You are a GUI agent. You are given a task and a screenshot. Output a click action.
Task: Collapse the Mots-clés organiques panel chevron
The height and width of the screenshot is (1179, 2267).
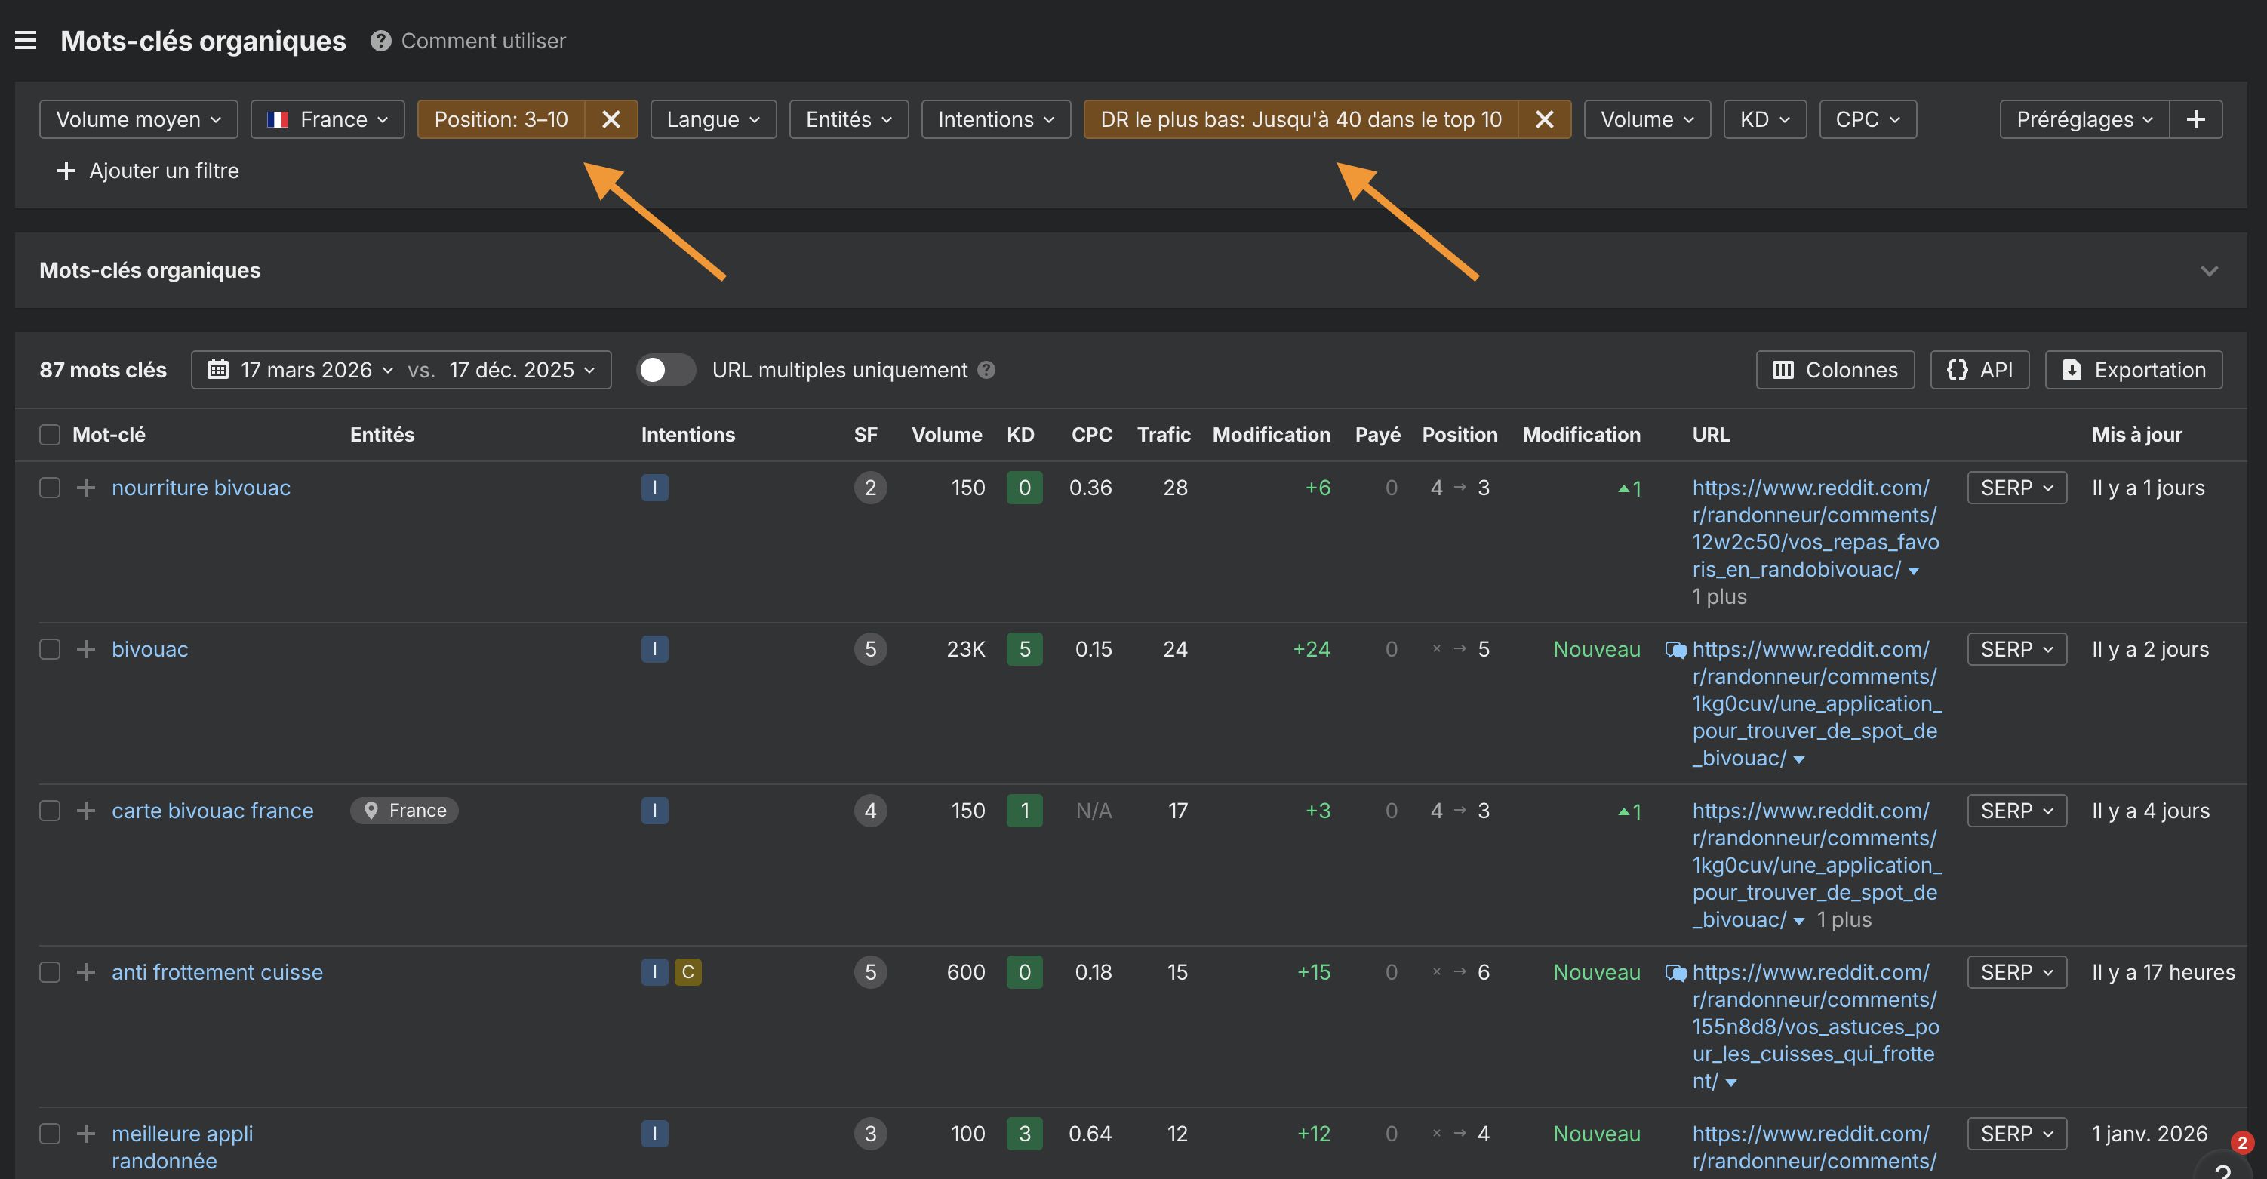pos(2209,270)
